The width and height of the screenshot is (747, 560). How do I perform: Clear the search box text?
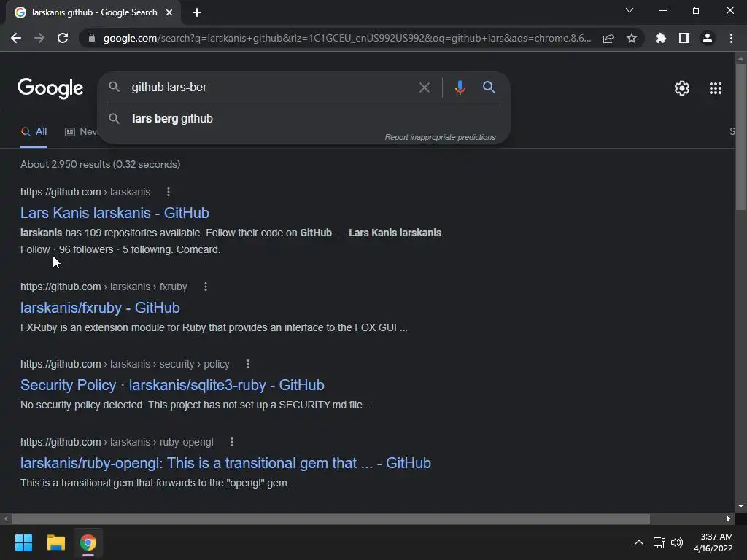(424, 87)
